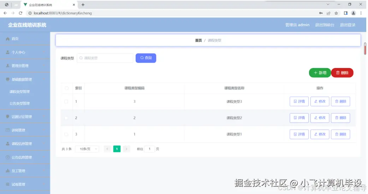This screenshot has height=194, width=368.
Task: Select page 1 in the pagination
Action: tap(117, 149)
